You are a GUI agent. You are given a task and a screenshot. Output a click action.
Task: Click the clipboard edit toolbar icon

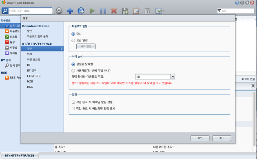pos(136,11)
